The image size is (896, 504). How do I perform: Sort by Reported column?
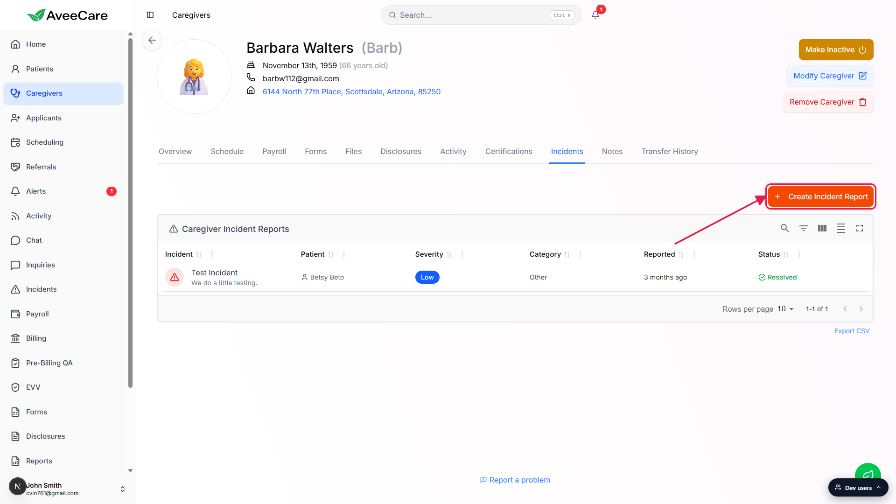(x=681, y=255)
